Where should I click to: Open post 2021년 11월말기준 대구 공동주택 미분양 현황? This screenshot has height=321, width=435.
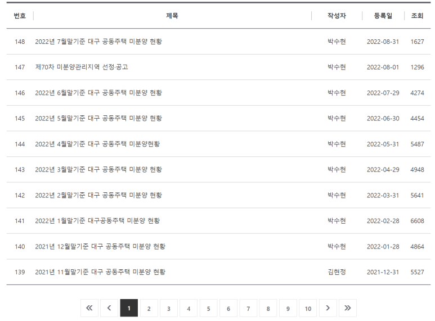pos(100,272)
